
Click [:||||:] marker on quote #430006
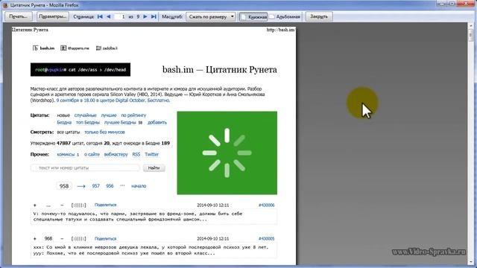(x=78, y=205)
